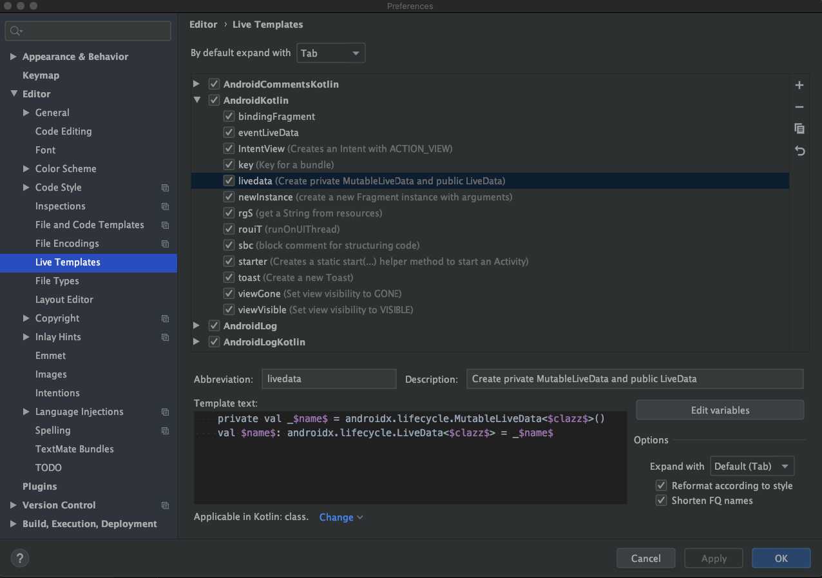Click the Editor breadcrumb link
Image resolution: width=822 pixels, height=578 pixels.
pos(204,24)
